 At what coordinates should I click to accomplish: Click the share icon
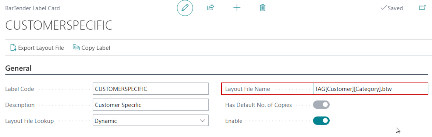pos(211,8)
